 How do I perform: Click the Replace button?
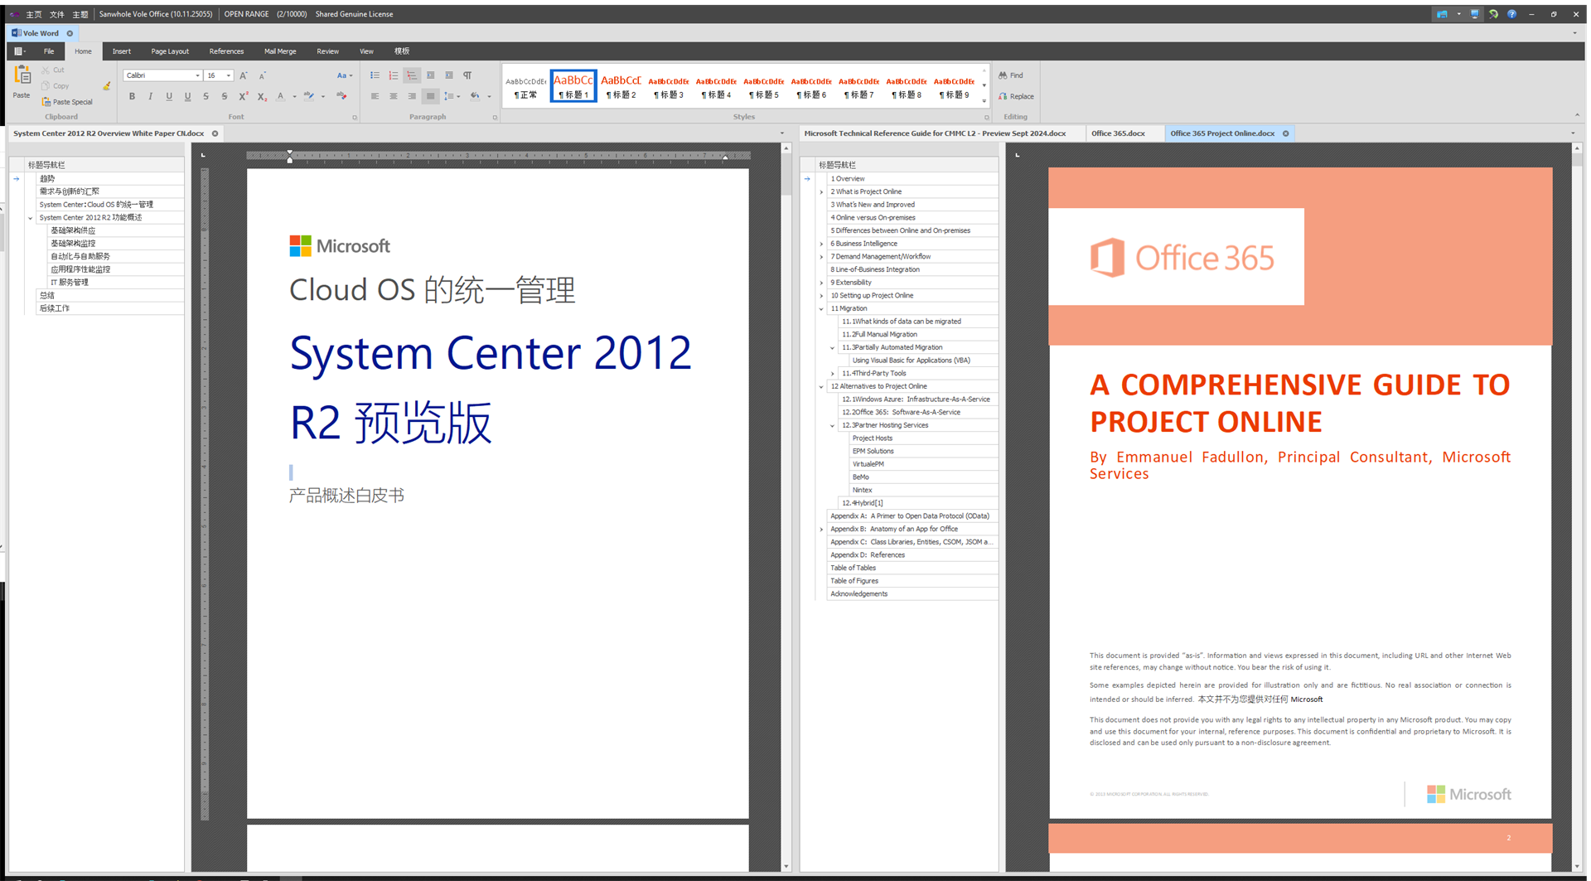click(1016, 97)
